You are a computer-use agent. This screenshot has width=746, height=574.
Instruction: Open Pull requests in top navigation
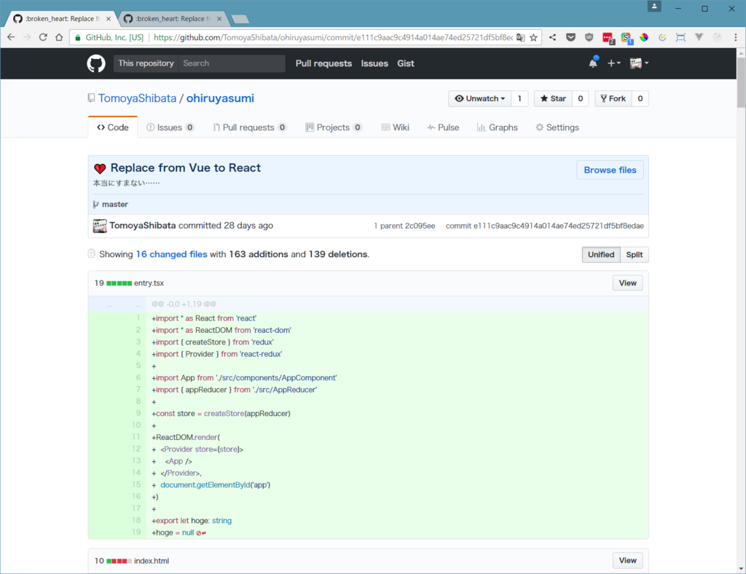coord(323,63)
